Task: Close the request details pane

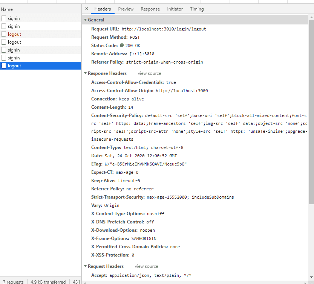Action: (87, 9)
